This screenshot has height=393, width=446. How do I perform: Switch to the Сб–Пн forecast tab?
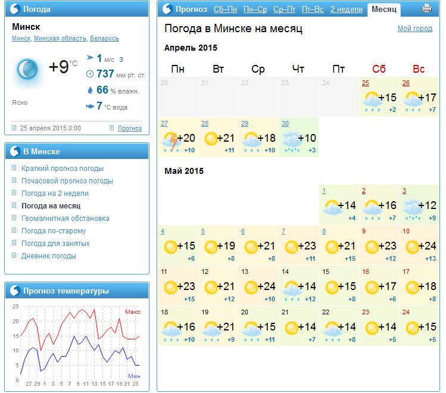point(225,10)
